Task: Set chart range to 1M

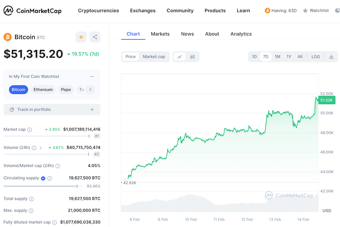Action: 278,57
